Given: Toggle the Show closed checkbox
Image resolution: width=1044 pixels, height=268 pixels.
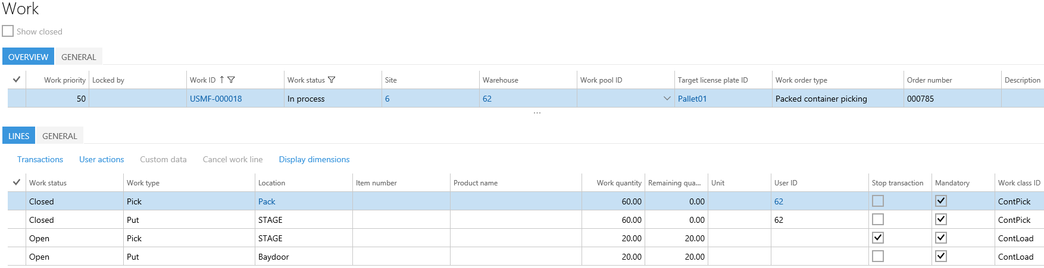Looking at the screenshot, I should [8, 31].
